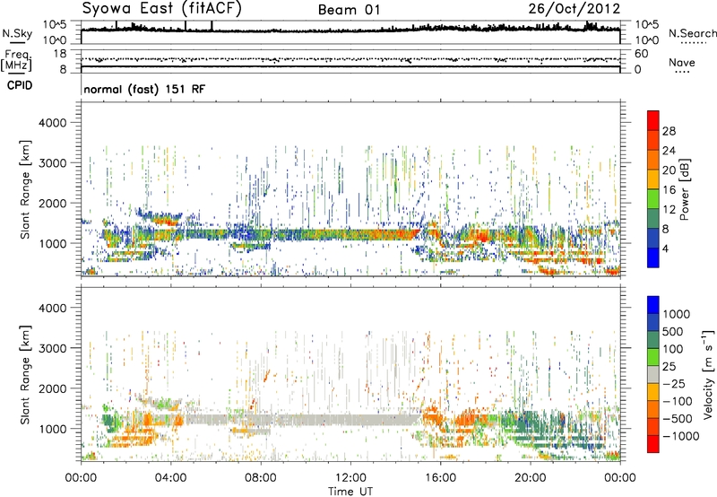This screenshot has height=497, width=717.
Task: Click the 'Time UT' axis label
Action: (350, 491)
